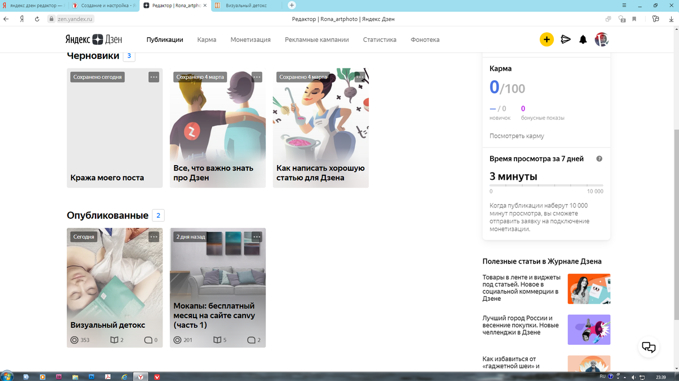Reload the page with refresh icon
679x381 pixels.
click(x=37, y=19)
